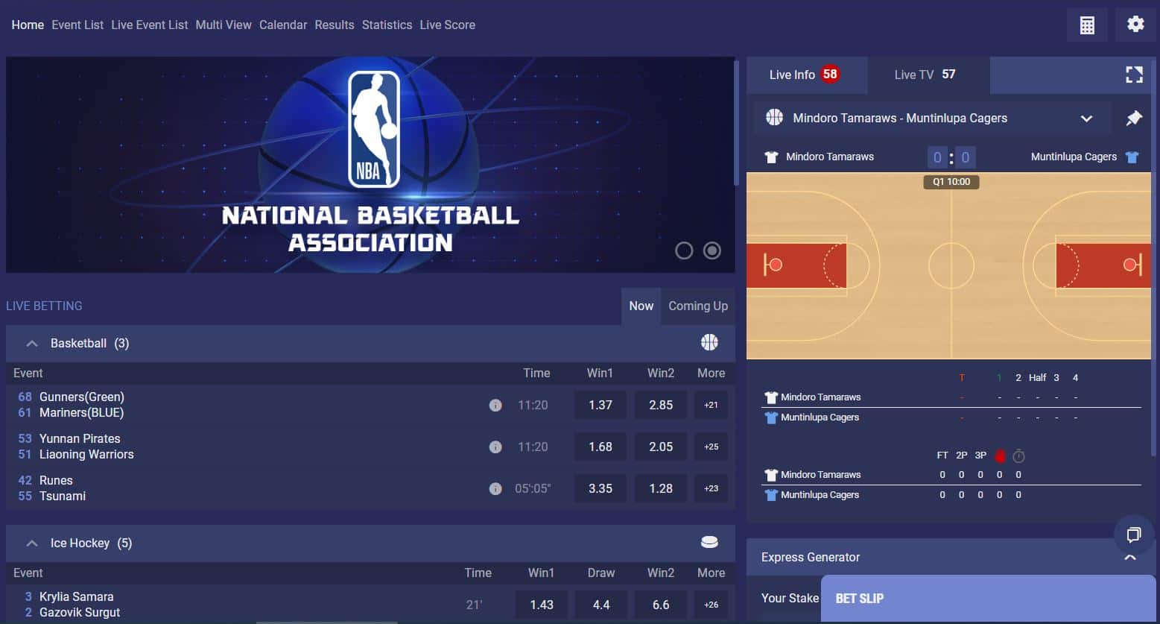The image size is (1160, 624).
Task: Click the basketball court live tracker
Action: pos(949,265)
